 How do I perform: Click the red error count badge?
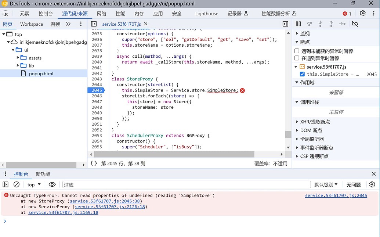(347, 14)
